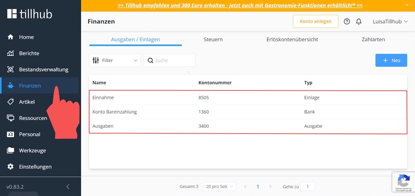Click the Tillhub logo
The image size is (415, 196).
click(x=29, y=14)
